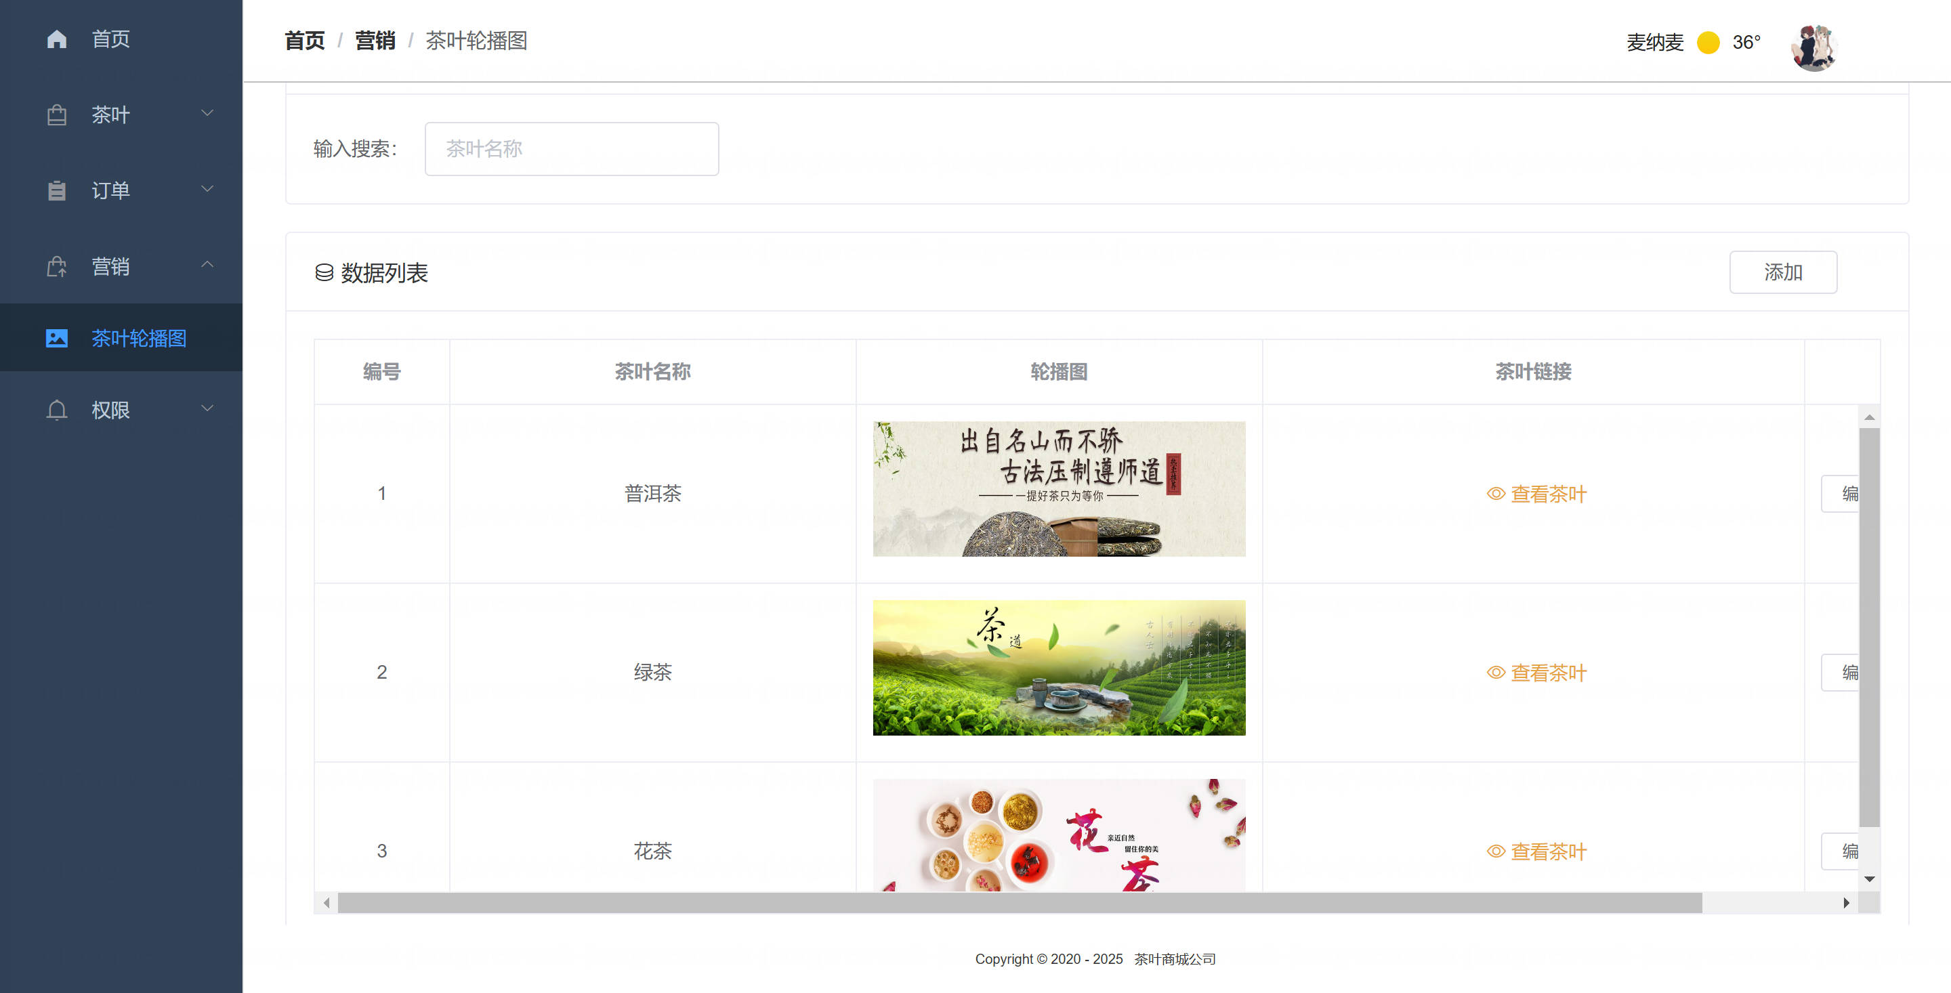Click the eye icon in 普洱茶 row
This screenshot has height=993, width=1951.
(x=1495, y=494)
